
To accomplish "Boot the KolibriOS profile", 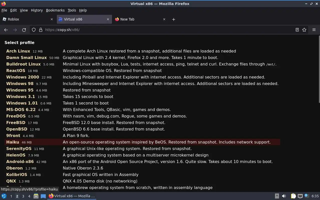I will (16, 174).
